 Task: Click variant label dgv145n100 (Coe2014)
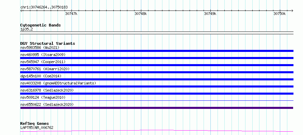point(41,76)
